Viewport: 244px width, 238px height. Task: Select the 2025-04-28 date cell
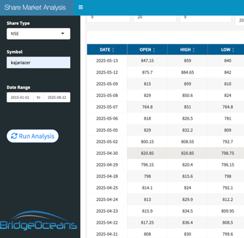point(107,176)
